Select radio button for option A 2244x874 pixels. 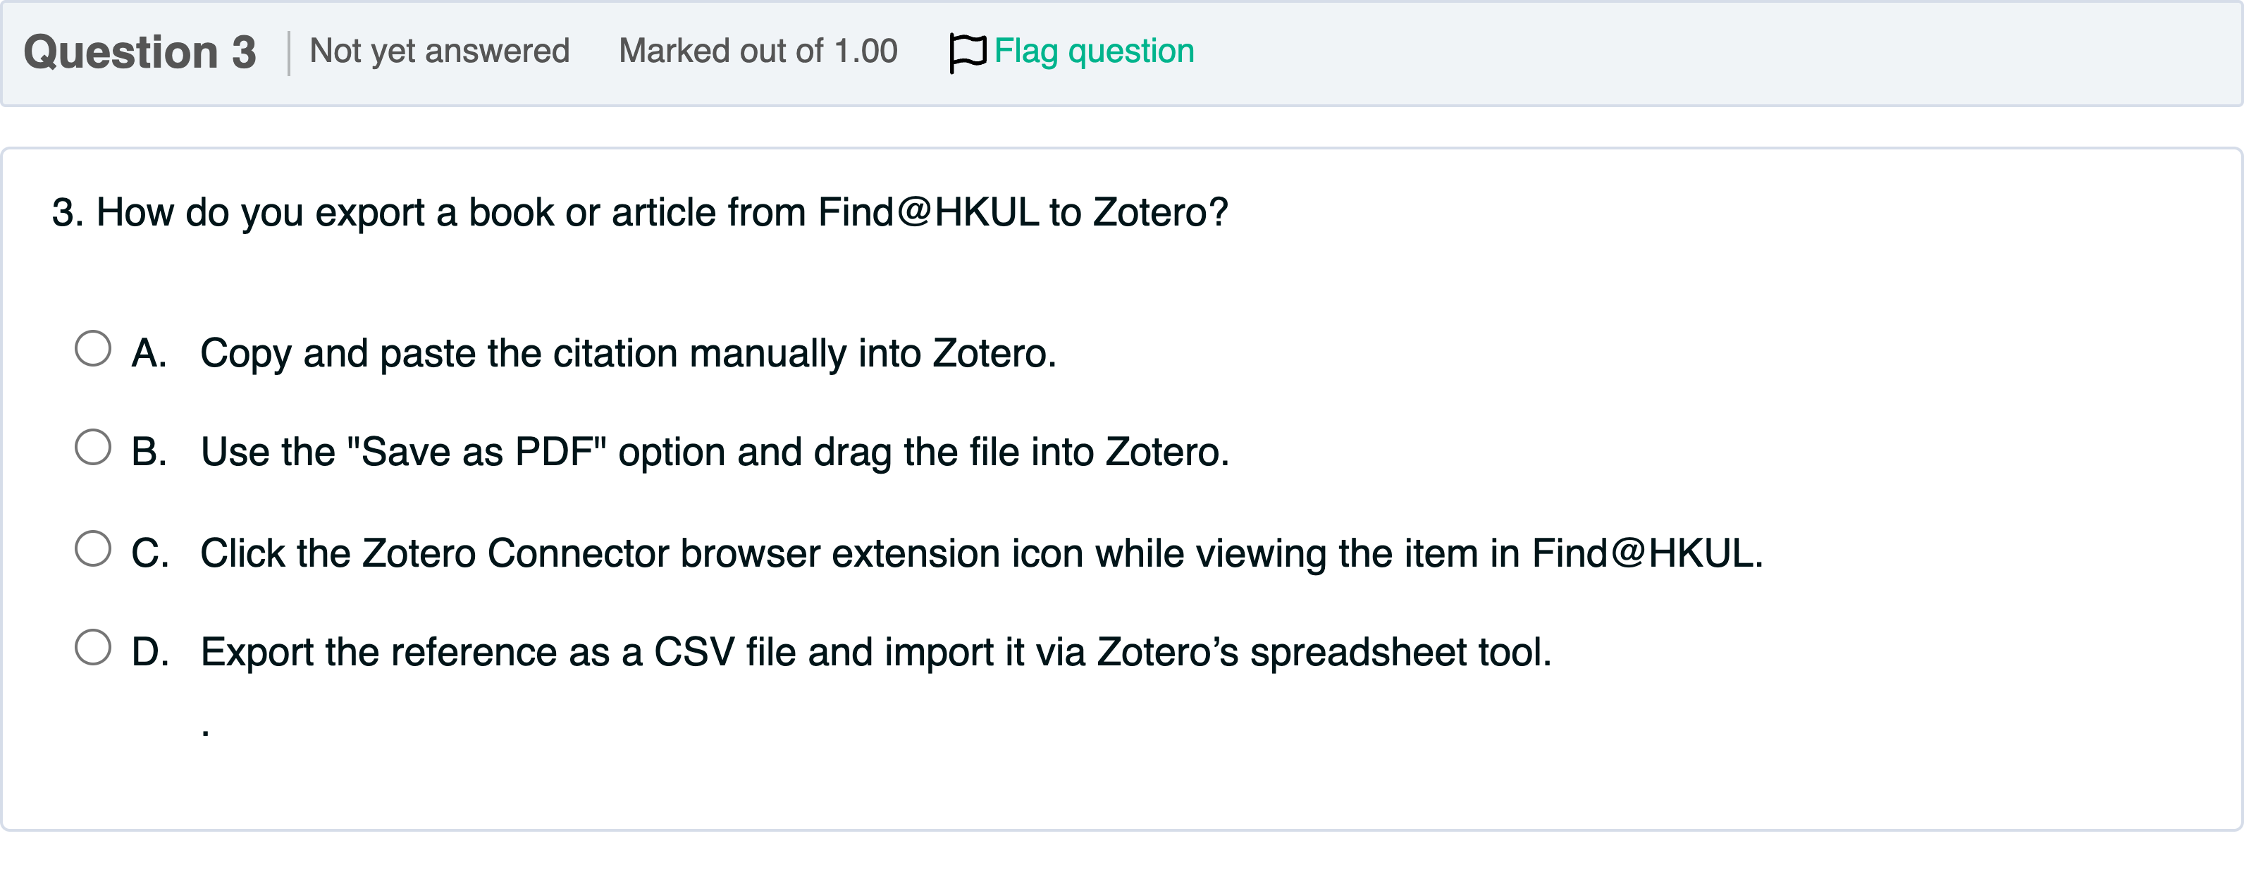coord(93,349)
